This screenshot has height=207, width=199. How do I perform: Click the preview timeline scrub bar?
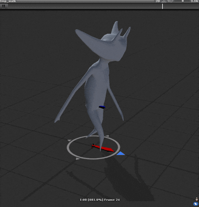coord(103,6)
